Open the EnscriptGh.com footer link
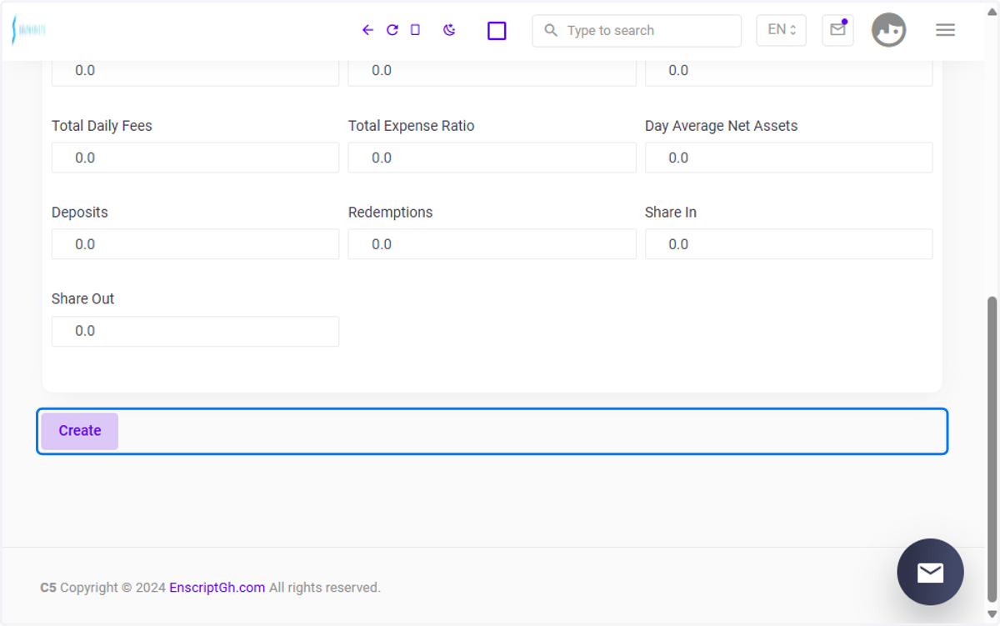This screenshot has height=626, width=1000. 217,588
